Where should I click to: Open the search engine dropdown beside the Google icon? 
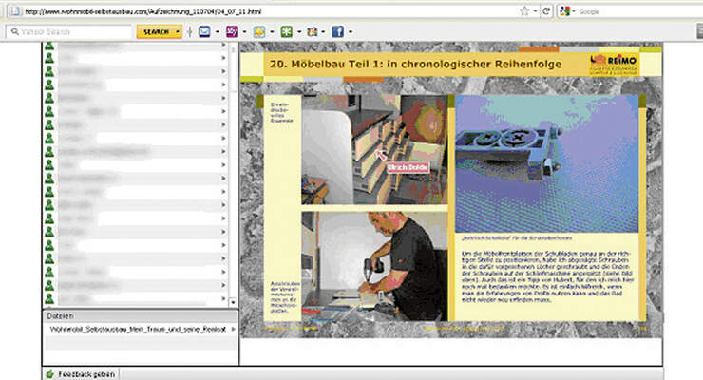click(x=574, y=11)
